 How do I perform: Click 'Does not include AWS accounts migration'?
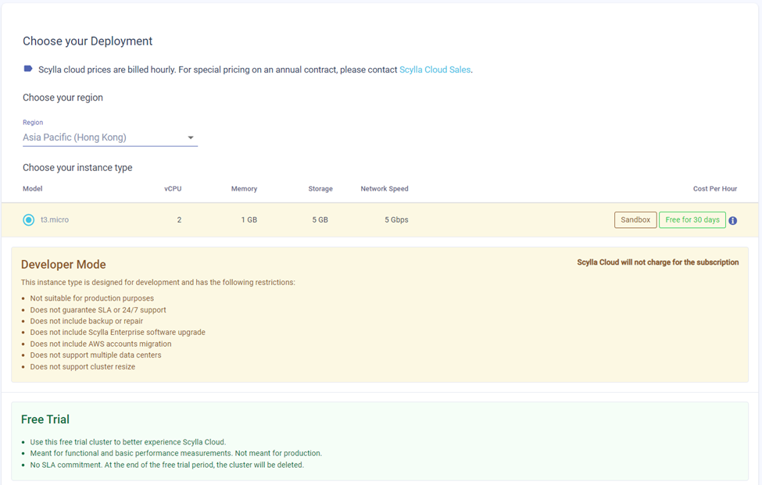[x=101, y=344]
